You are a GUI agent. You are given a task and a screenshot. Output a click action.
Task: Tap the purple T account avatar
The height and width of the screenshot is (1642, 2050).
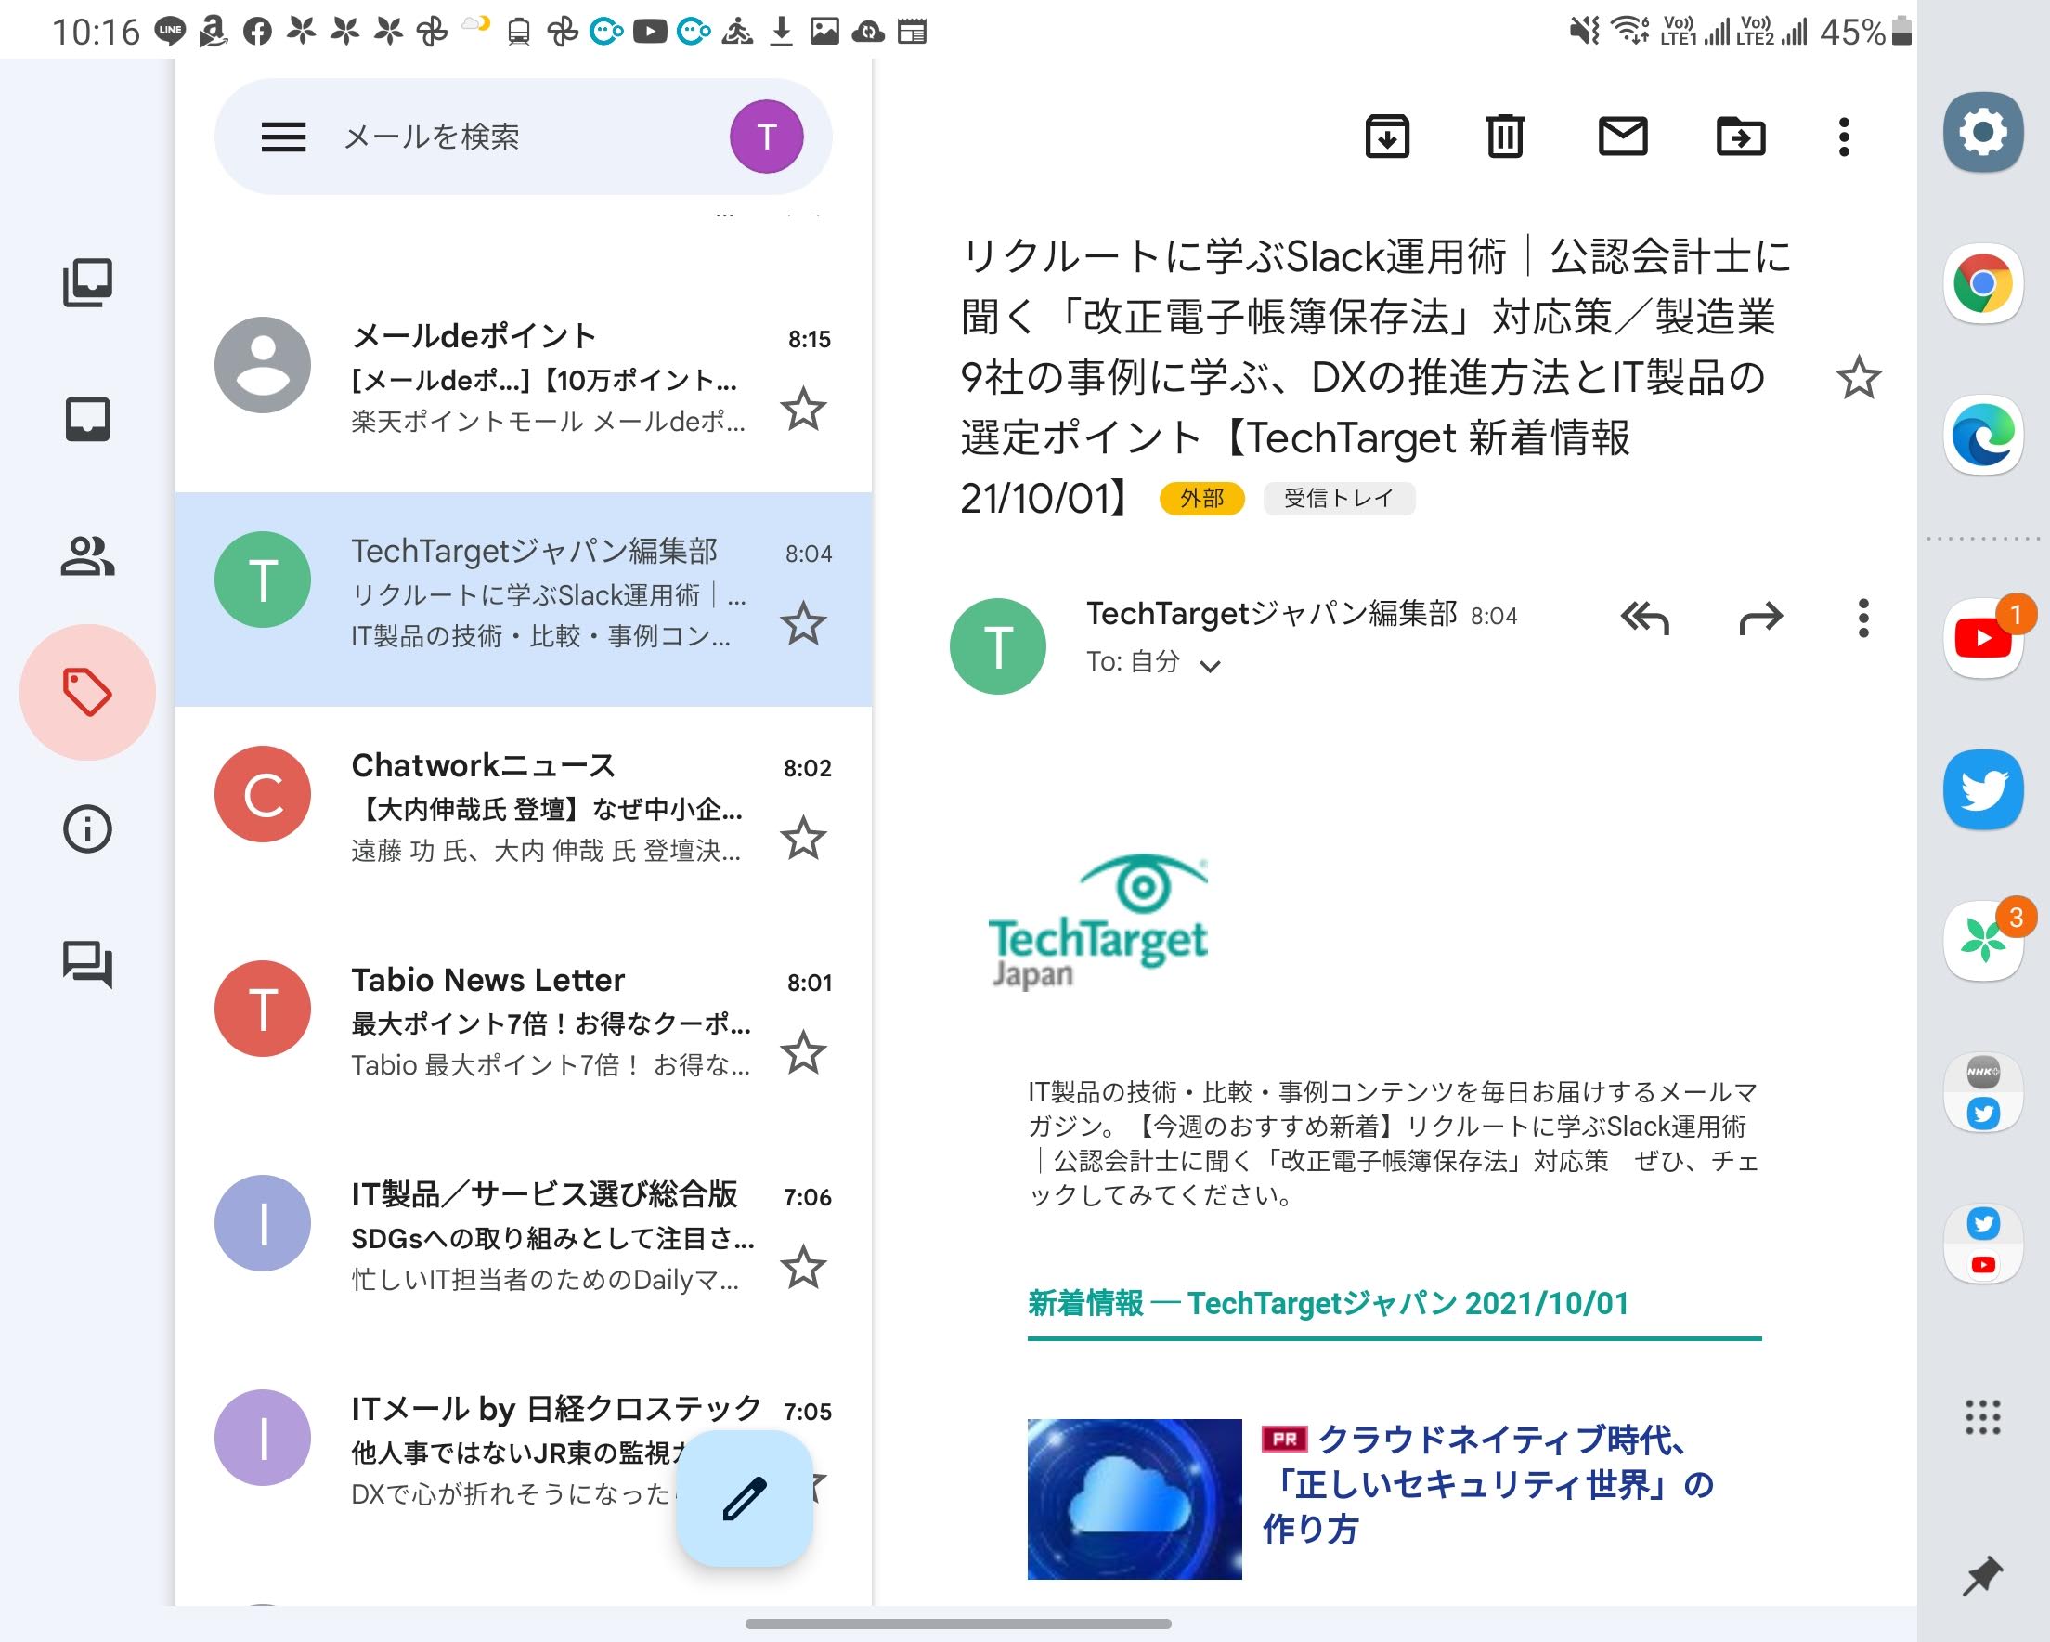(x=766, y=137)
